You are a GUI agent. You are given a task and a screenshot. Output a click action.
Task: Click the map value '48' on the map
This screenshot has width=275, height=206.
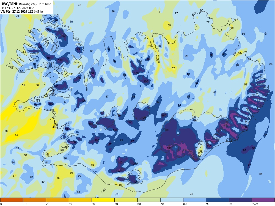click(54, 127)
